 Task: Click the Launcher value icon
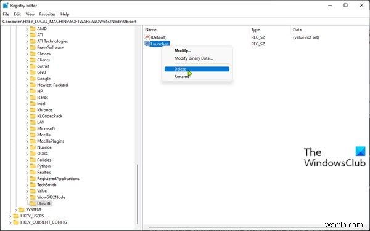(x=147, y=44)
